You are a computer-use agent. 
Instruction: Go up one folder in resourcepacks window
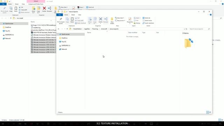coord(67,29)
